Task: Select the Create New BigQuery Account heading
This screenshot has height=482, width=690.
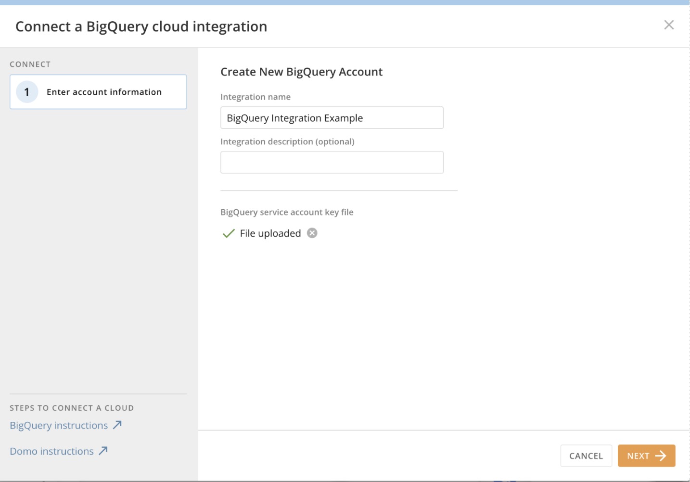Action: pos(301,72)
